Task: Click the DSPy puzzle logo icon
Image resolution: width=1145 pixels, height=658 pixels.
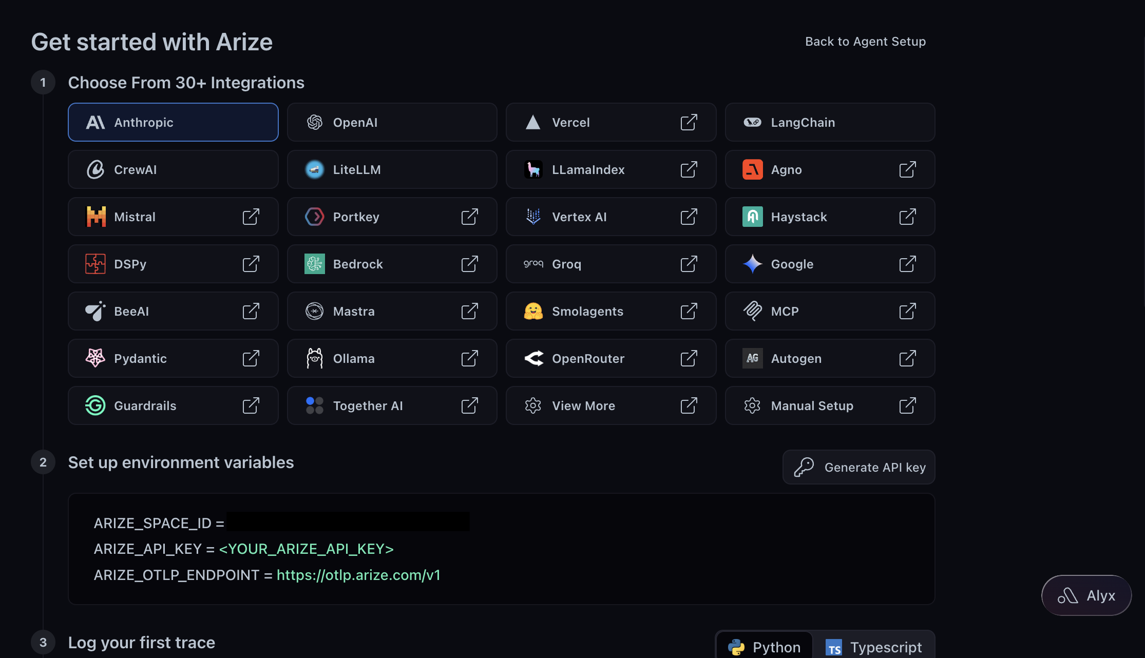Action: pyautogui.click(x=96, y=264)
